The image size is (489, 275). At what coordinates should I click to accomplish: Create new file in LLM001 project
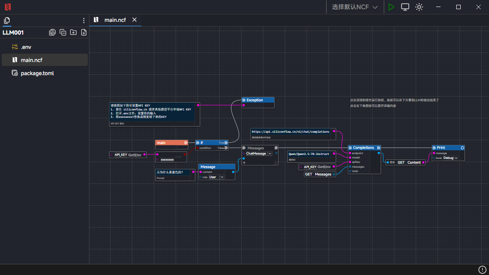(84, 32)
